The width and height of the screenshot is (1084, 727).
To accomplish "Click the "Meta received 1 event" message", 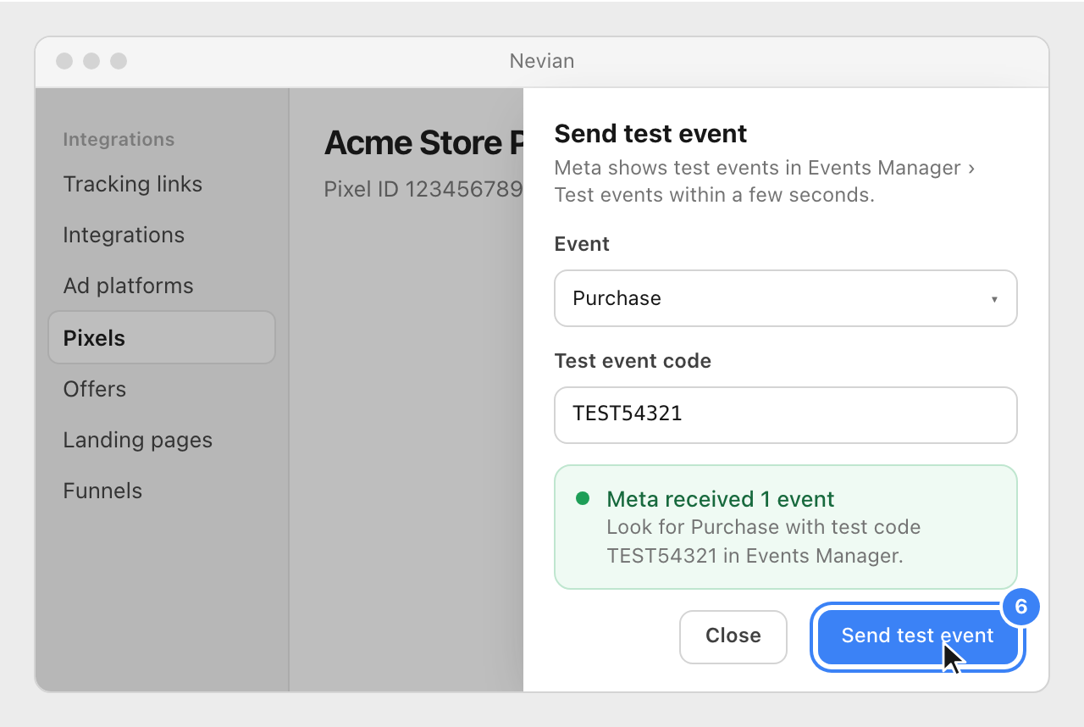I will click(x=721, y=499).
